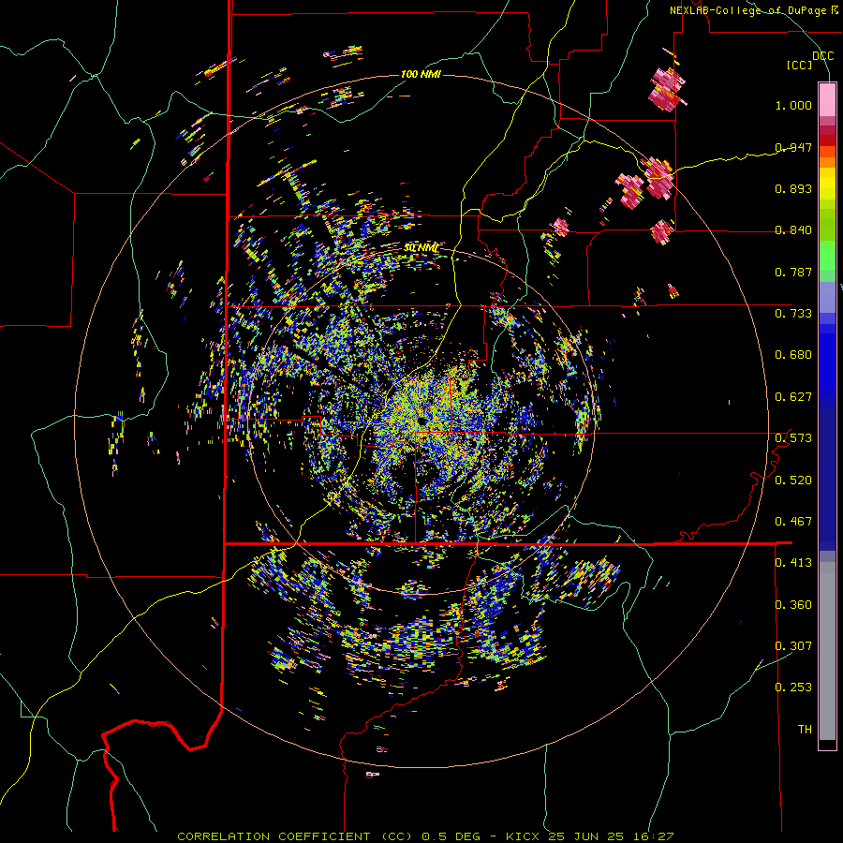Click the 0.787 color scale value
This screenshot has height=843, width=843.
click(x=793, y=272)
